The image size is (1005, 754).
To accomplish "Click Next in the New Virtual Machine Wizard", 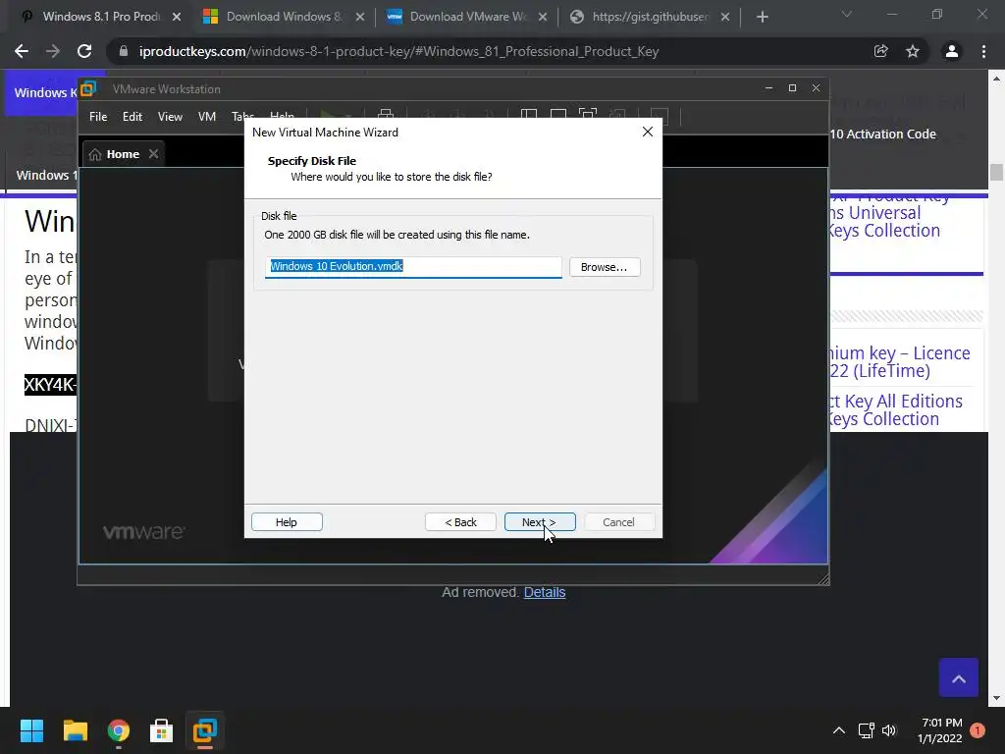I will (x=540, y=522).
